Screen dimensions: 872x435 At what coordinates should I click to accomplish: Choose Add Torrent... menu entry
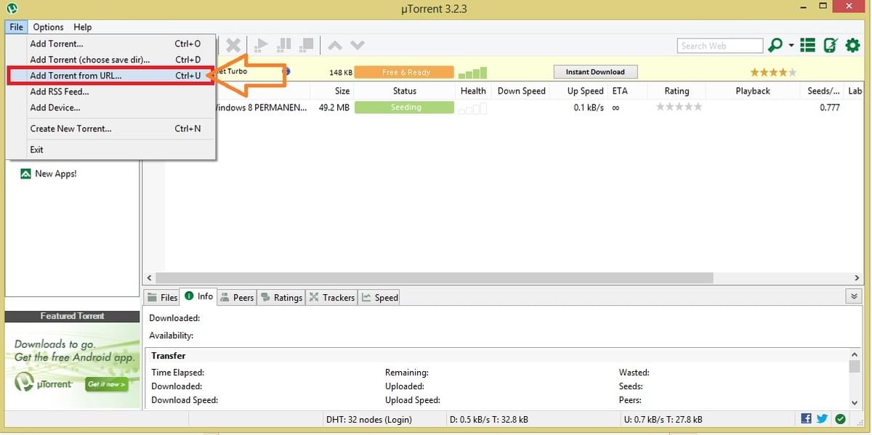111,44
